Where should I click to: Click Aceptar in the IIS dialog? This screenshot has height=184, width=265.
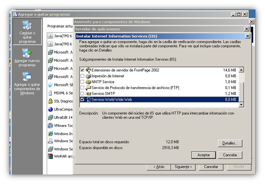click(x=204, y=155)
